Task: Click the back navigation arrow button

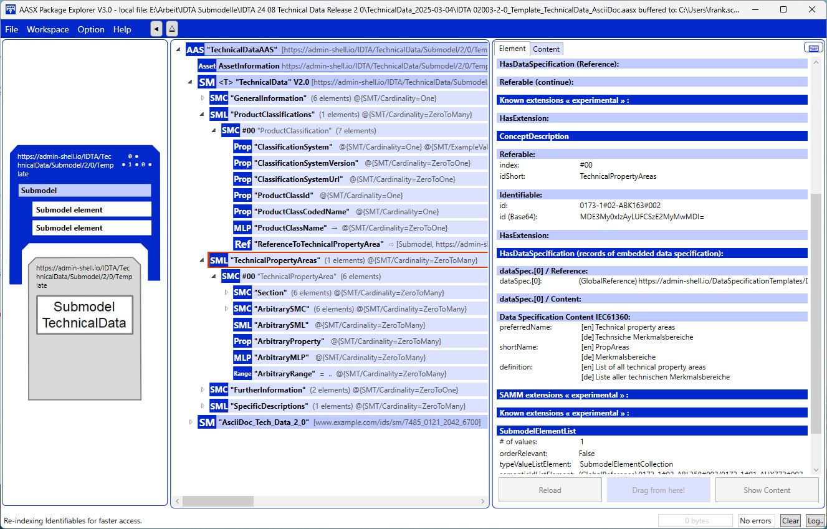Action: point(156,29)
